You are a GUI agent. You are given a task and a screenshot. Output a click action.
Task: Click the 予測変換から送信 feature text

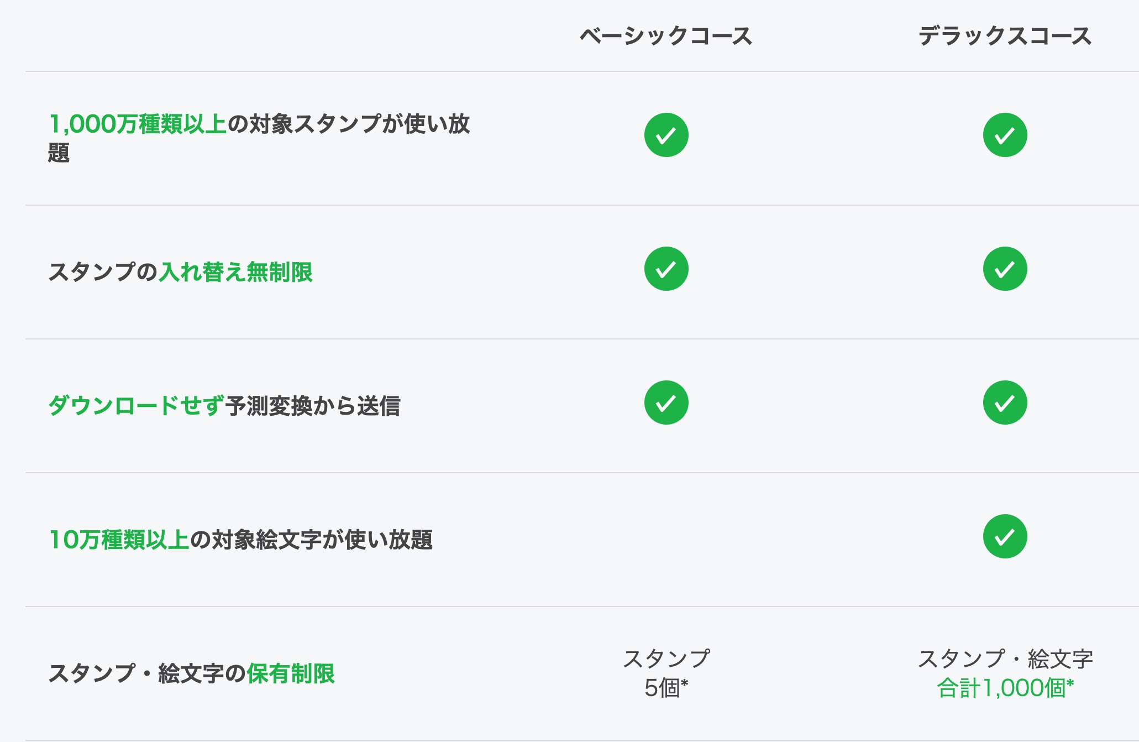[x=313, y=406]
